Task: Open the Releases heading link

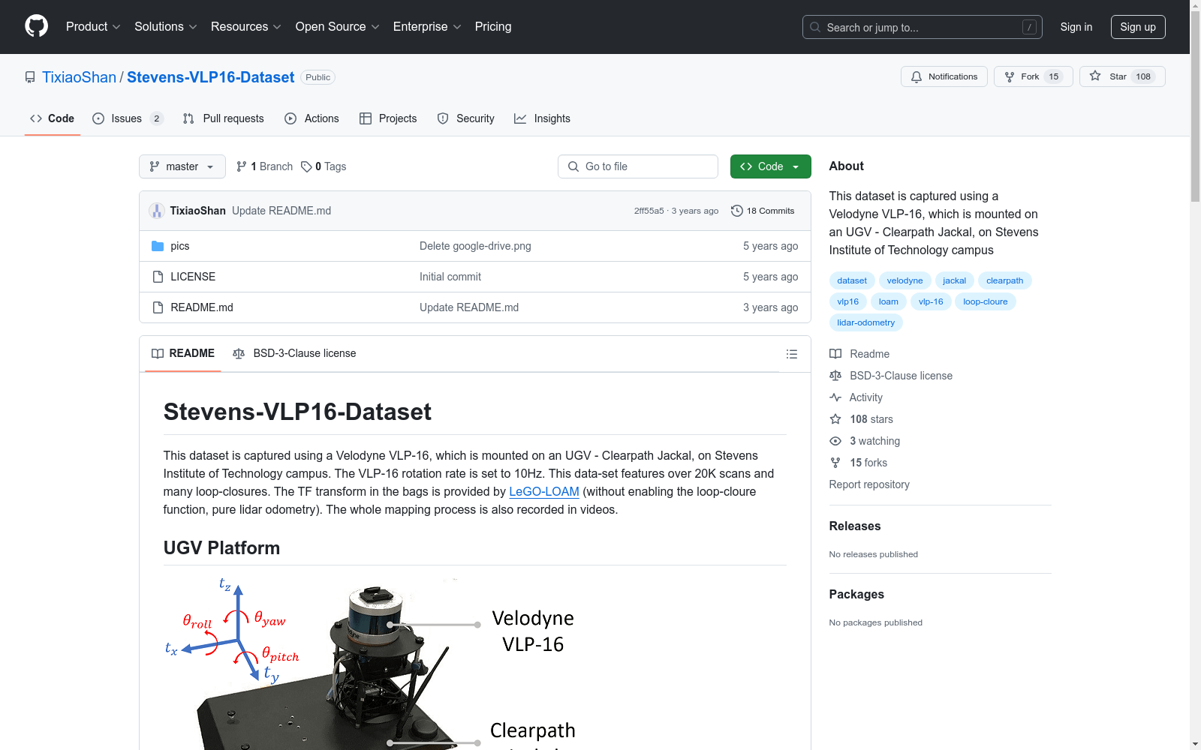Action: click(854, 526)
